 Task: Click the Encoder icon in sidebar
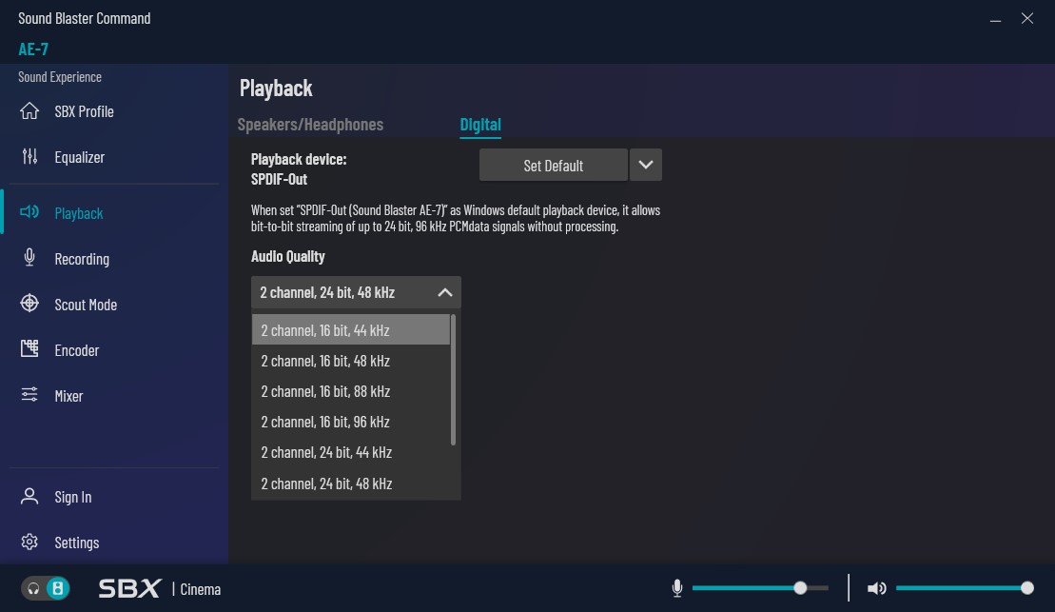click(x=29, y=348)
